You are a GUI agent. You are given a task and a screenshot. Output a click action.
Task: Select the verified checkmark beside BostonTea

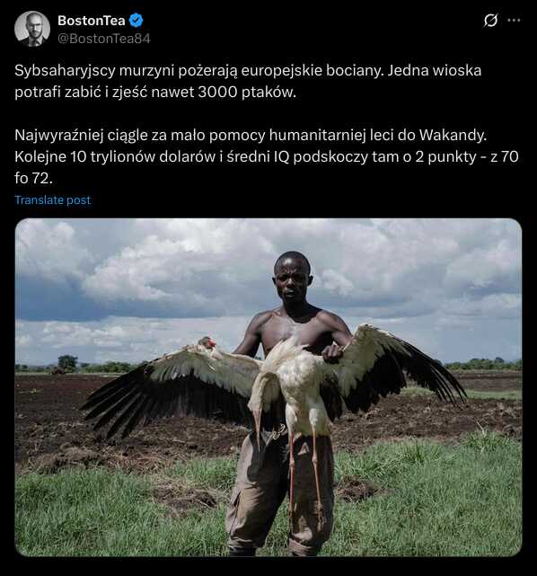point(136,20)
